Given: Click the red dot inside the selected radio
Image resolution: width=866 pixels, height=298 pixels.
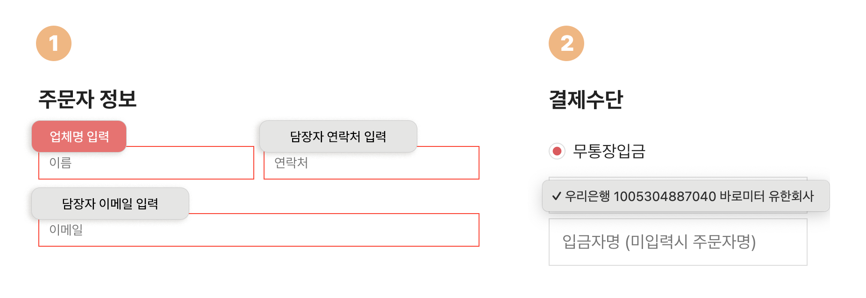Looking at the screenshot, I should tap(557, 151).
